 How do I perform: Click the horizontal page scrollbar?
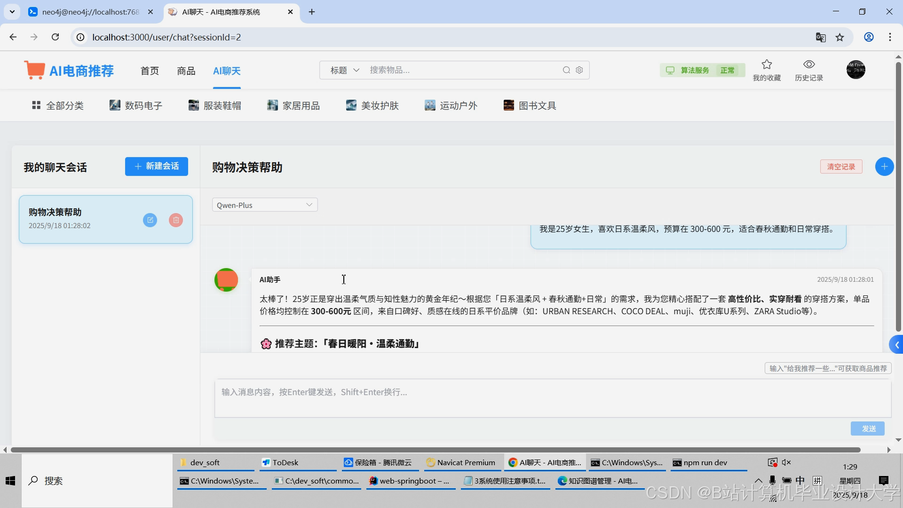435,450
